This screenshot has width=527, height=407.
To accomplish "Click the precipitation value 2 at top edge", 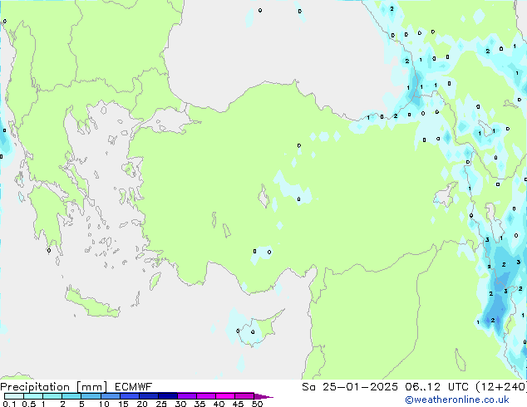I will (392, 8).
